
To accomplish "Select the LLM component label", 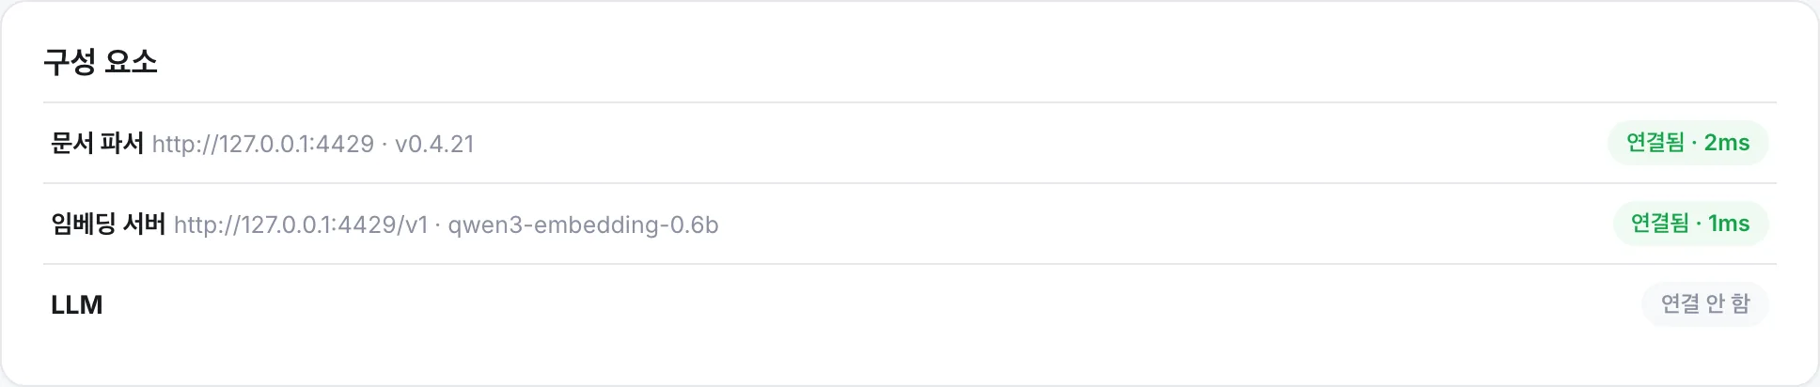I will (x=77, y=304).
